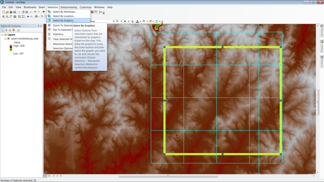324x182 pixels.
Task: Open the Geoprocessing menu
Action: pos(69,7)
